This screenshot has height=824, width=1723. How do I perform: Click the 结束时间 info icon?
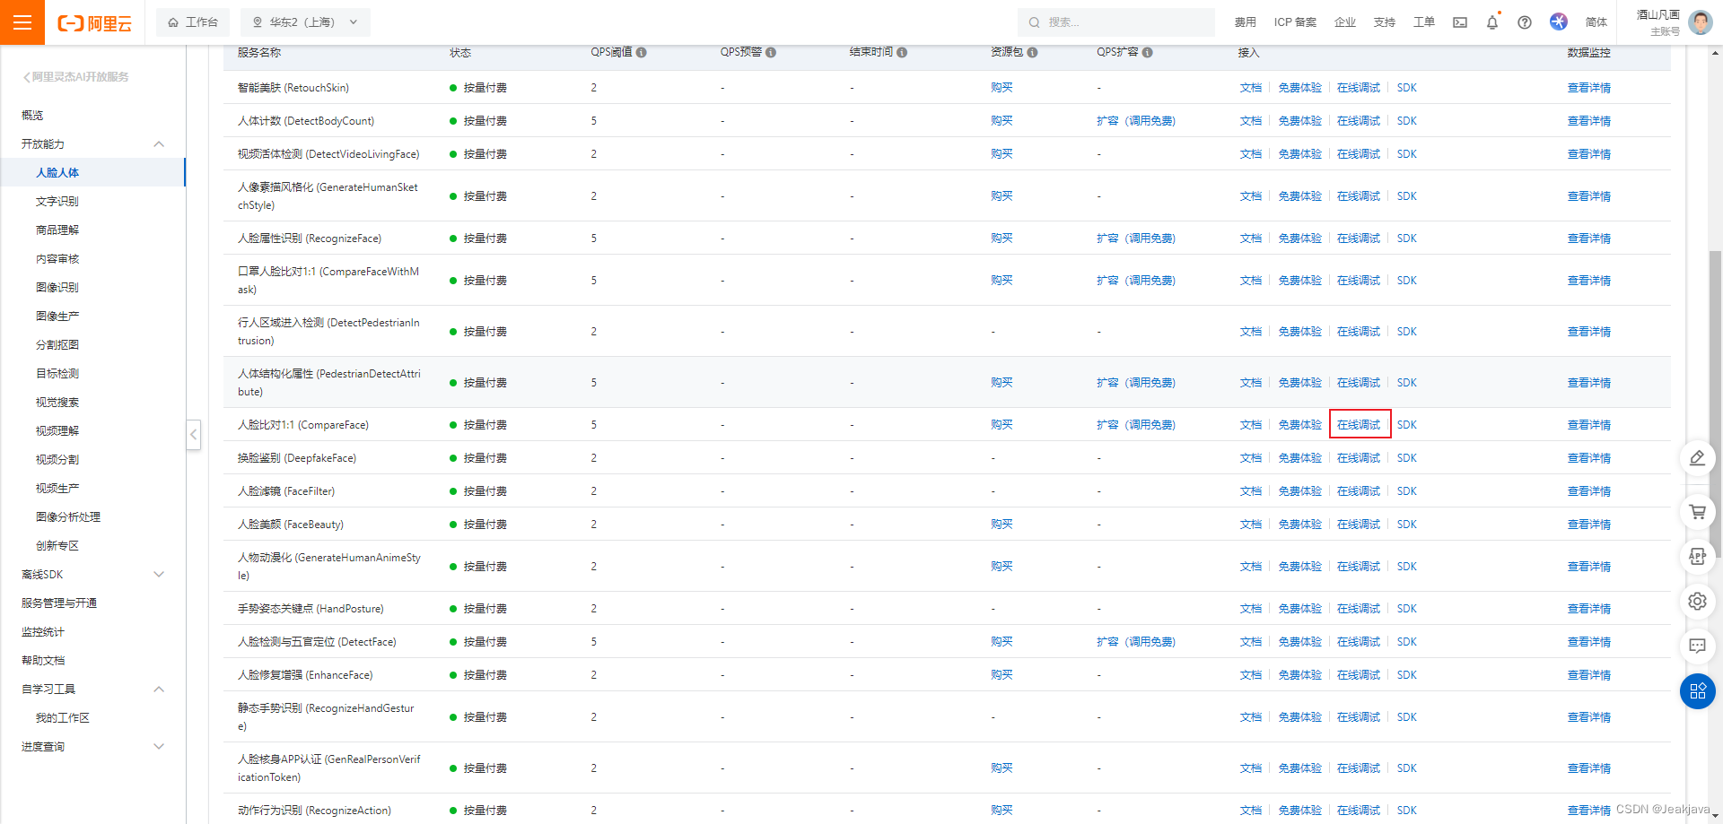point(902,53)
